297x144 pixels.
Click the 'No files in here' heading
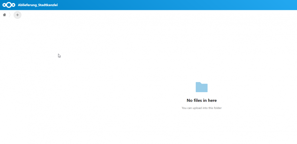point(202,100)
